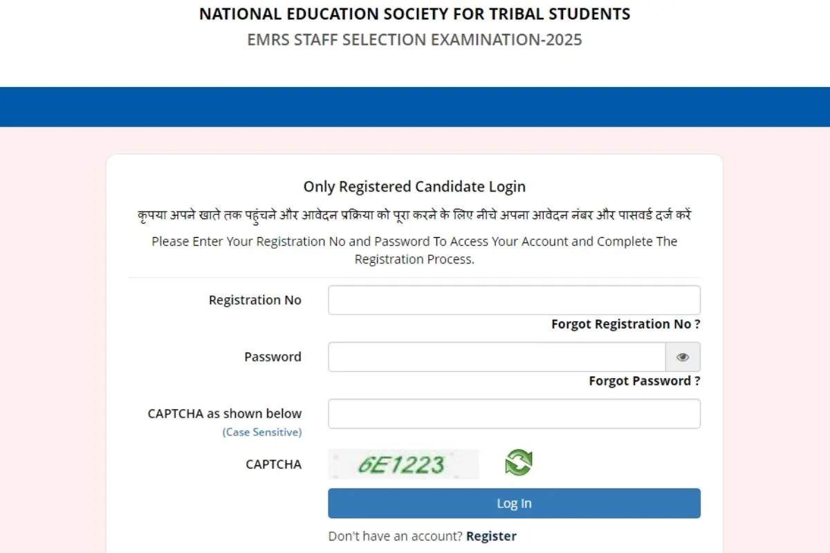Click Forgot Password link

coord(644,380)
